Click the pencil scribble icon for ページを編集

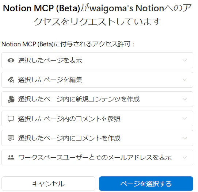(x=11, y=80)
